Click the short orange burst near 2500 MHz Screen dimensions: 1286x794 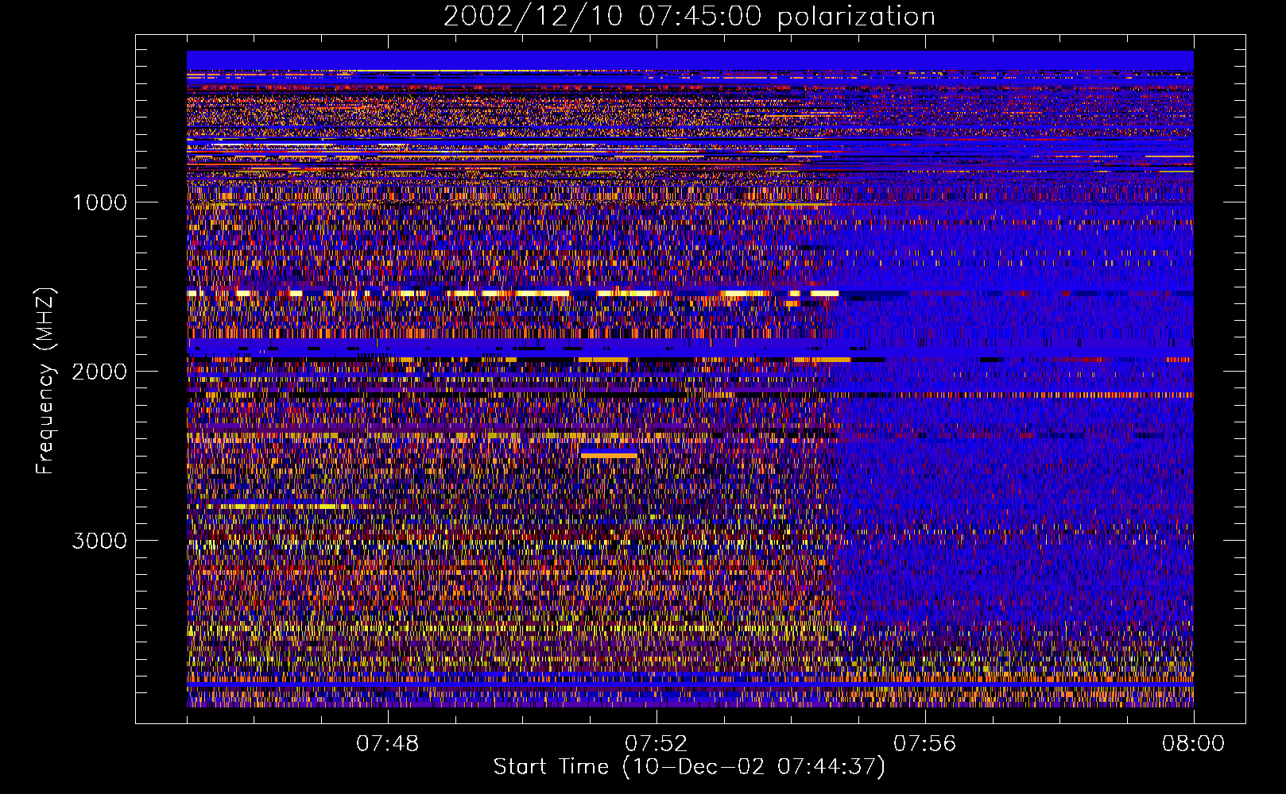point(609,455)
